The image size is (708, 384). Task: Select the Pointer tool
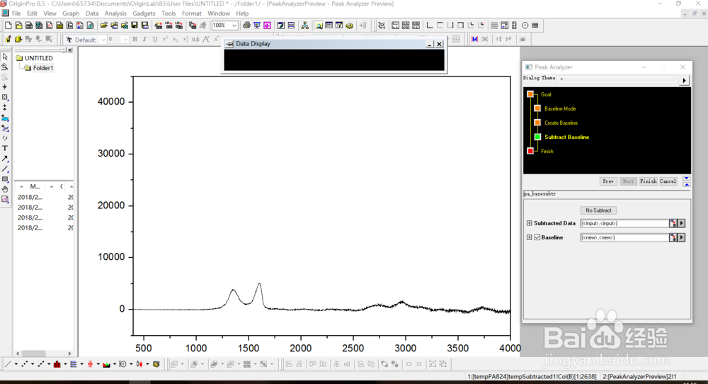[5, 57]
